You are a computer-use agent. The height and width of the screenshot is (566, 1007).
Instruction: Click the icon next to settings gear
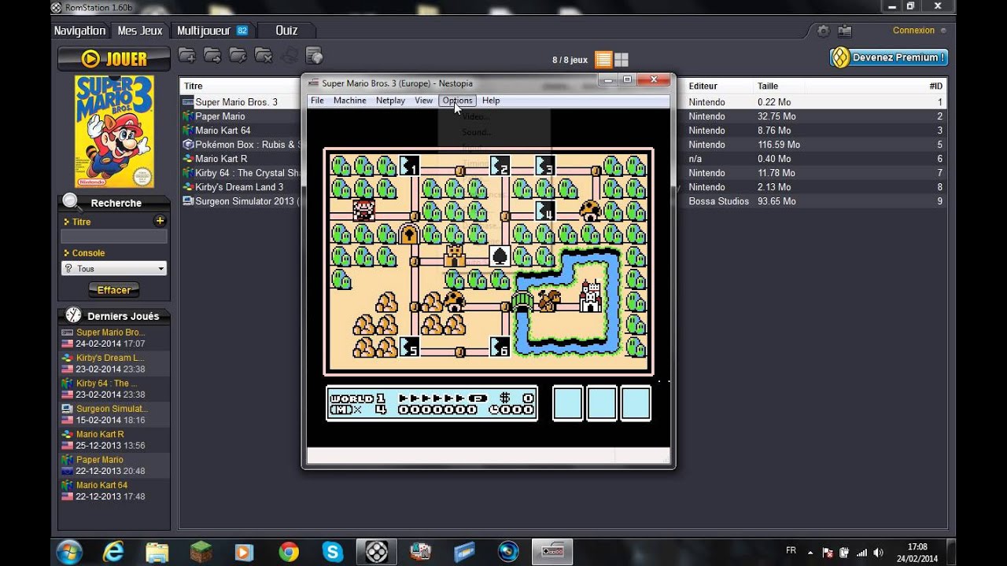coord(845,31)
